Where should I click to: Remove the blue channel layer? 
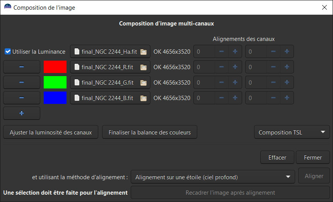[22, 98]
